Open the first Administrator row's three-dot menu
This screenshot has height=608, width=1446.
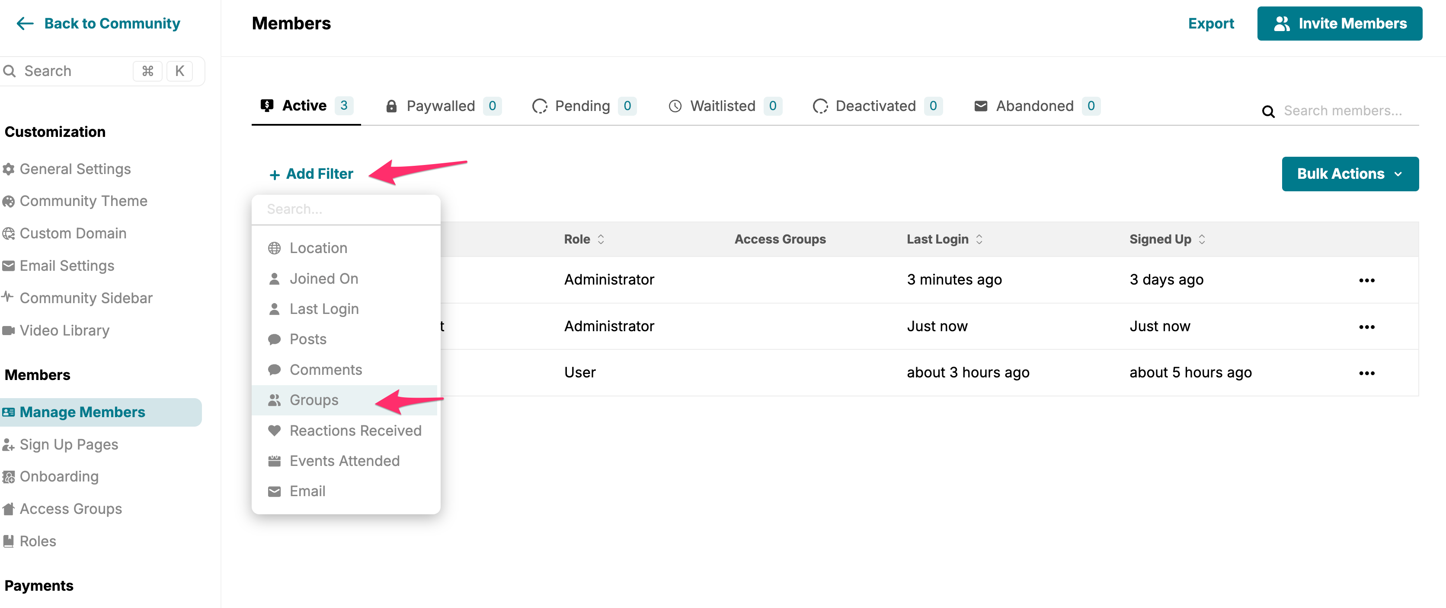1366,280
